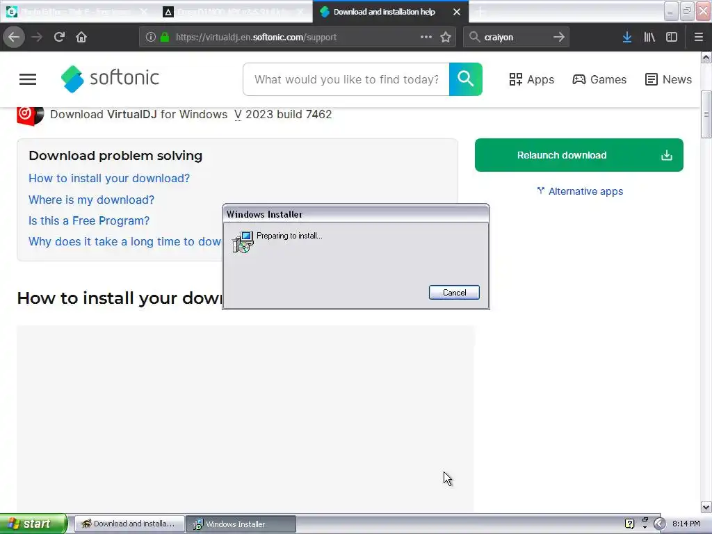This screenshot has width=712, height=534.
Task: Open the Apps section
Action: point(531,79)
